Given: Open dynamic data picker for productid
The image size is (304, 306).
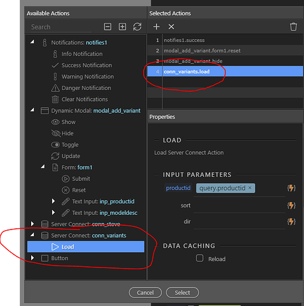Looking at the screenshot, I should pos(291,188).
